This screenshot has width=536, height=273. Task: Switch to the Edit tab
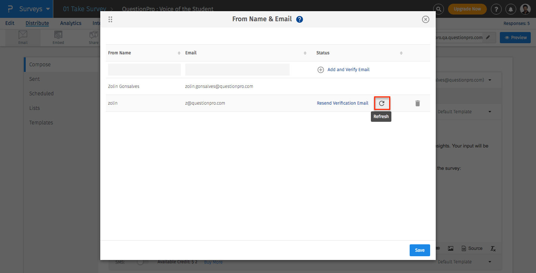tap(10, 23)
